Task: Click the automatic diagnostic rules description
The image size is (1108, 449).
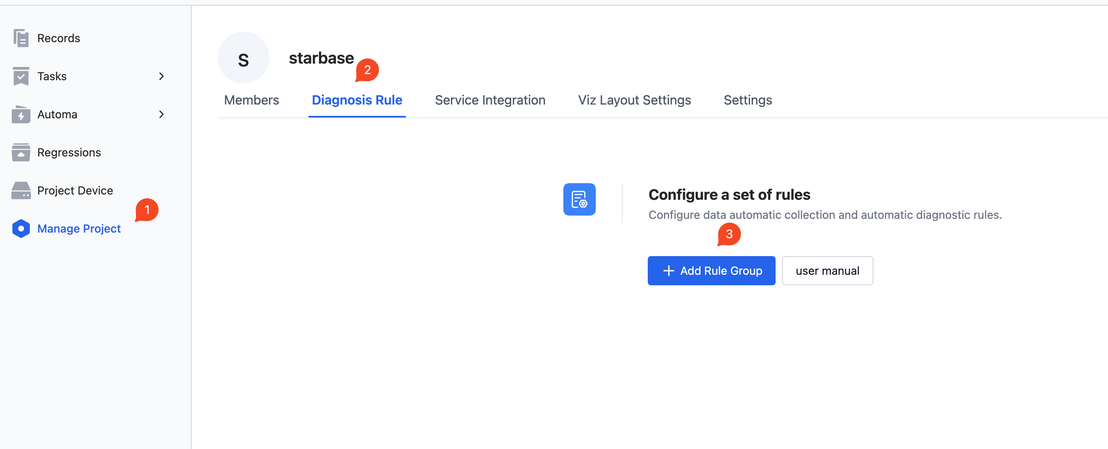Action: pyautogui.click(x=825, y=215)
